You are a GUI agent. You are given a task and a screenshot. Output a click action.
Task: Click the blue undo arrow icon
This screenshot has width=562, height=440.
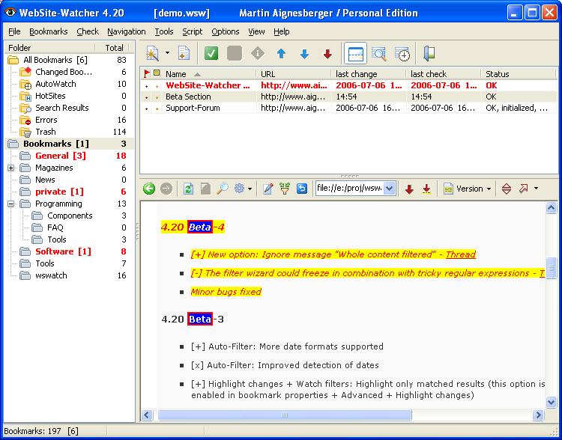[x=302, y=189]
